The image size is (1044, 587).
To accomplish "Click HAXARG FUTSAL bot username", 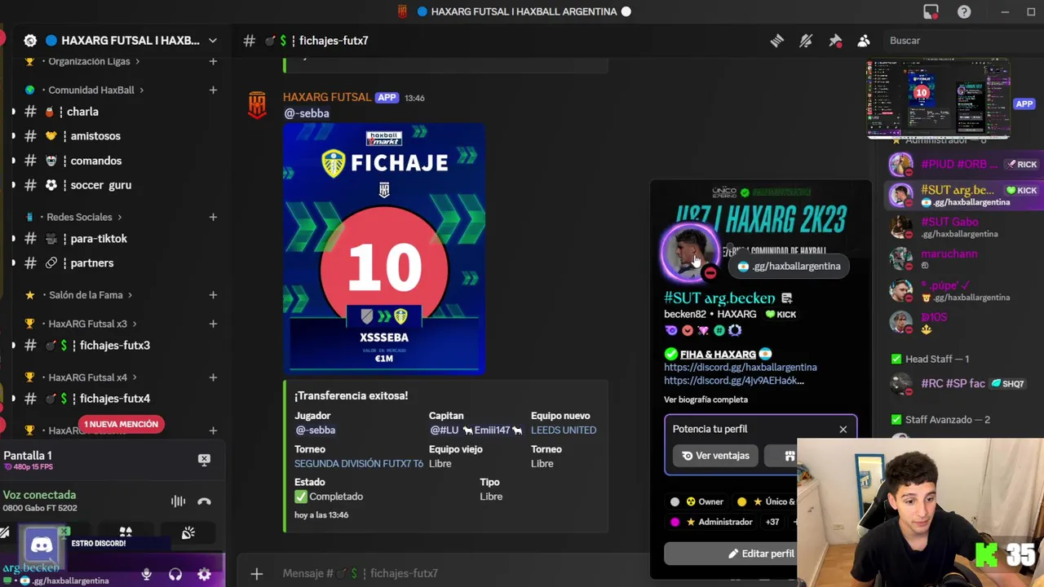I will point(327,97).
